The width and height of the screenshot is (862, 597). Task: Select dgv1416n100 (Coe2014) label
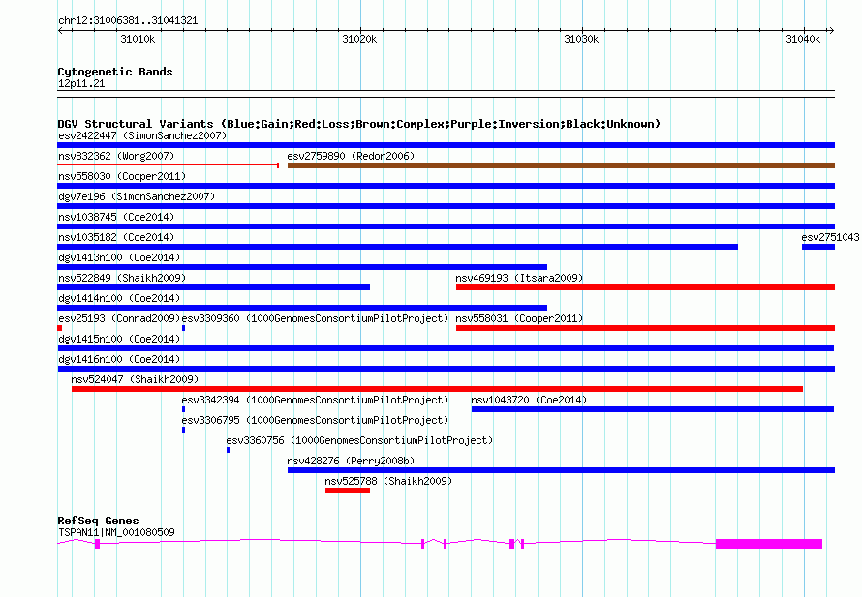pyautogui.click(x=119, y=359)
